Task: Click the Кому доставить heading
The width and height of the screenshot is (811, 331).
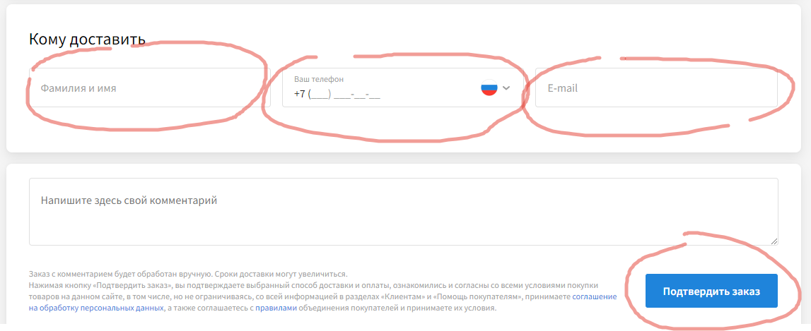Action: click(87, 40)
